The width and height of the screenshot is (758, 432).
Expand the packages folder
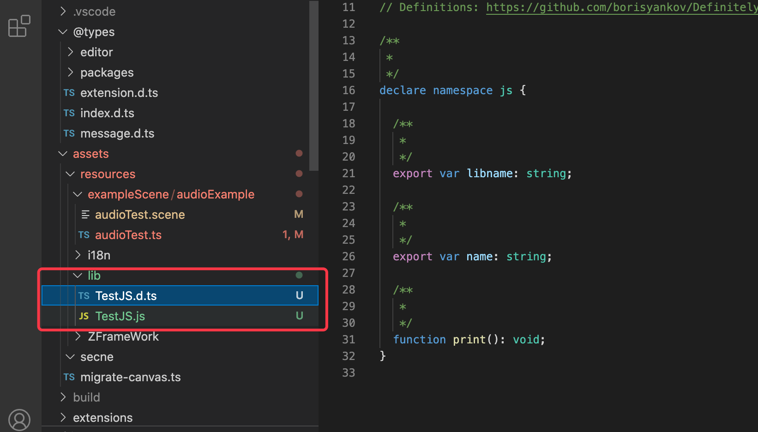click(71, 72)
